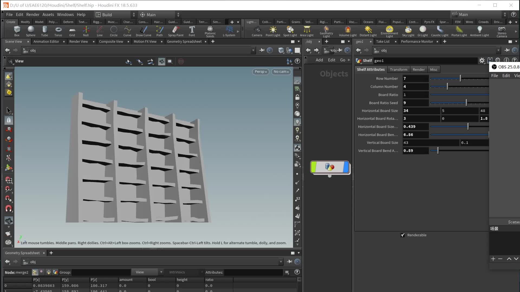This screenshot has width=520, height=292.
Task: Add a Sky Light
Action: pyautogui.click(x=408, y=31)
